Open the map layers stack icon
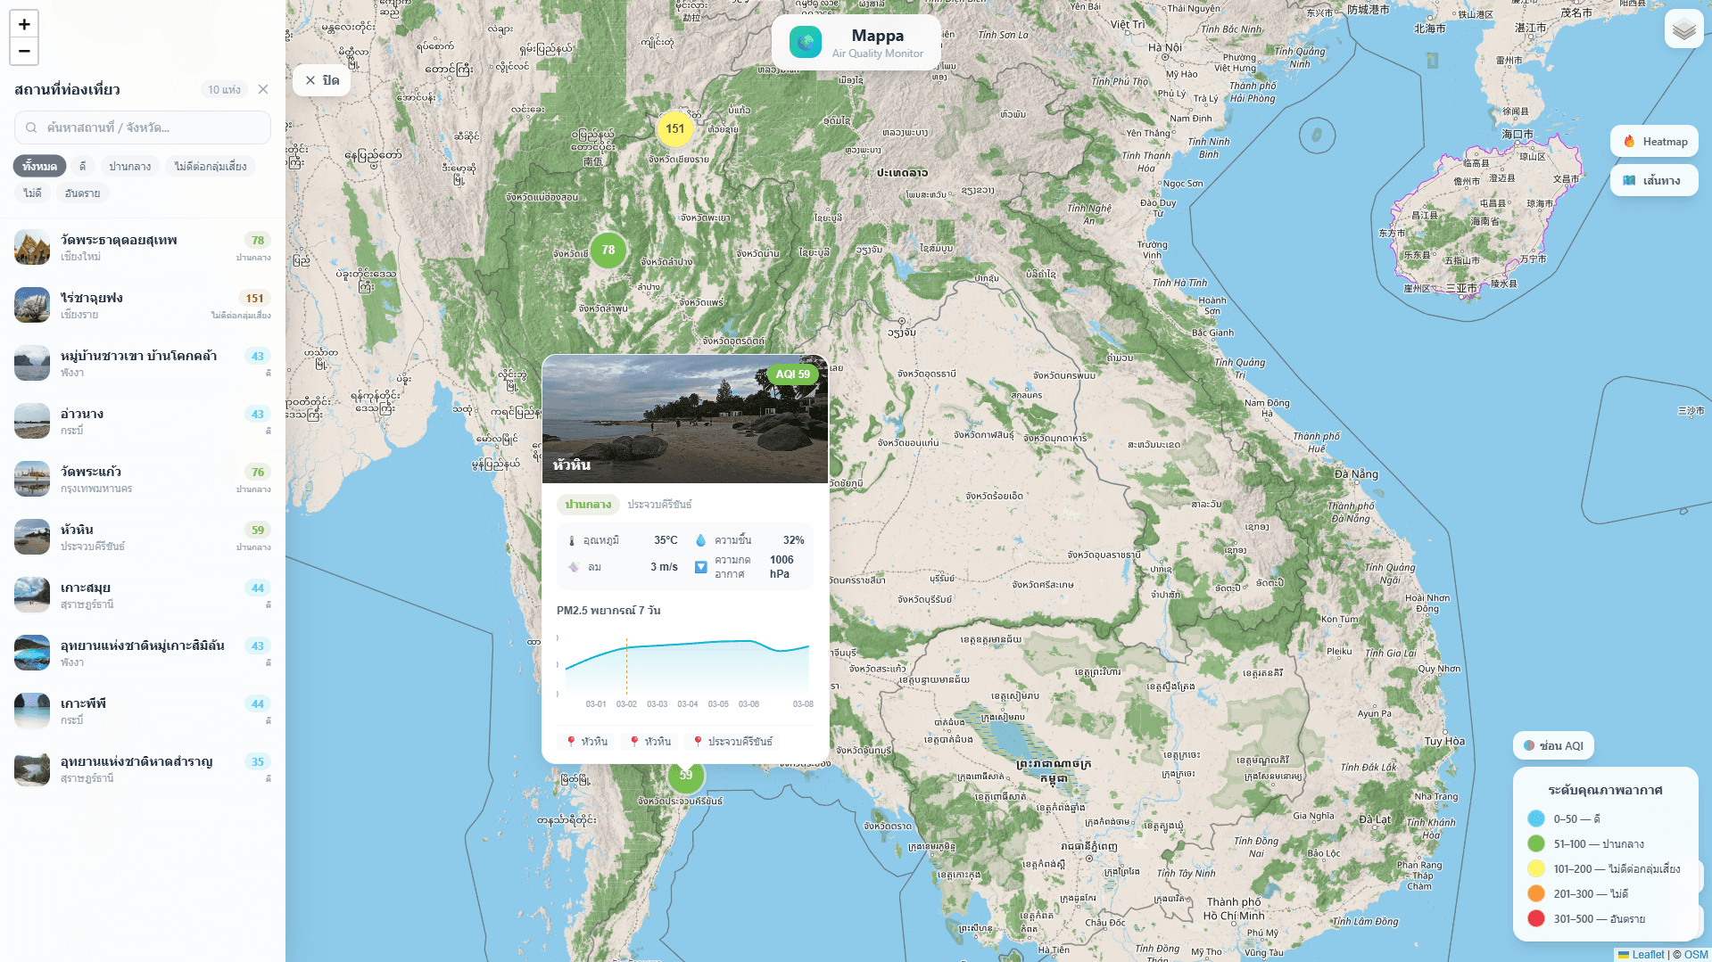1712x962 pixels. point(1683,29)
